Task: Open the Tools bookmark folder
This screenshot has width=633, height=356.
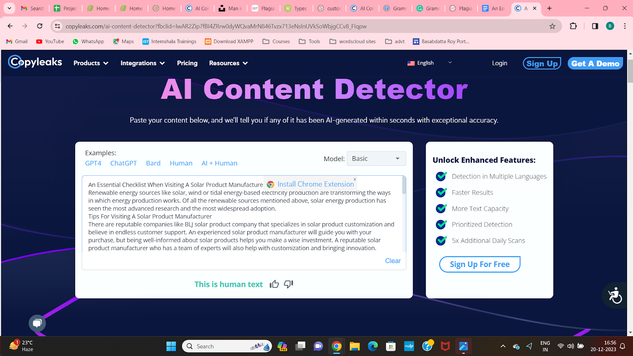Action: [x=309, y=41]
